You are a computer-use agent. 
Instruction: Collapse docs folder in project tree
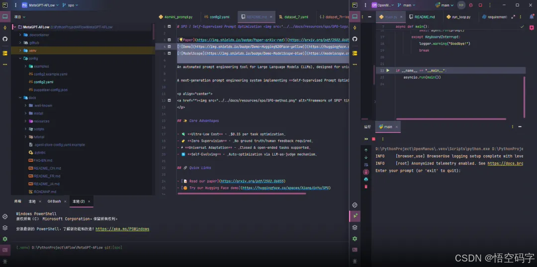coord(20,97)
